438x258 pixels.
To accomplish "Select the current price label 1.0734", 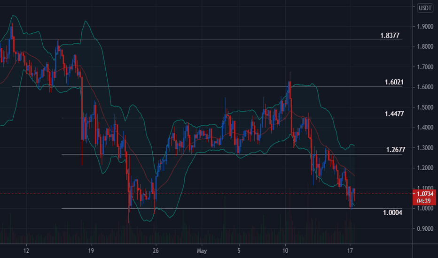I will [x=425, y=194].
